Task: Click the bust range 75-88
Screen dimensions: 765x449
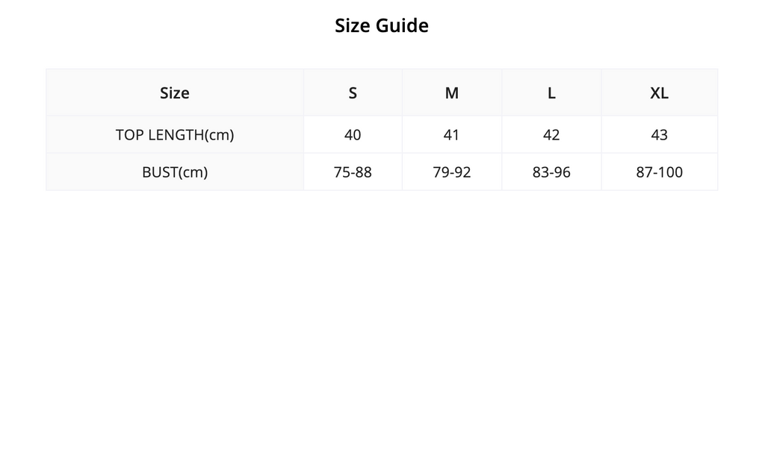Action: coord(353,172)
